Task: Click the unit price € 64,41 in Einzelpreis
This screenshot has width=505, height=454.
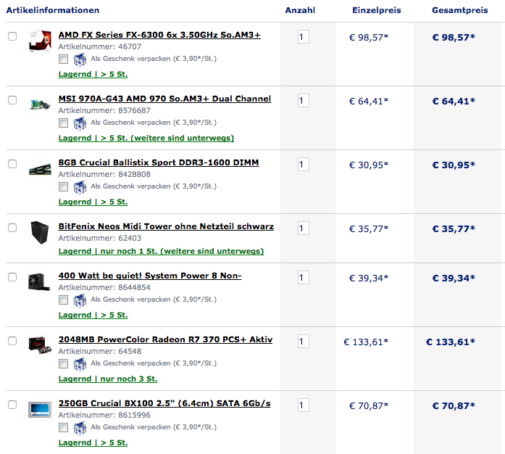Action: click(x=369, y=102)
